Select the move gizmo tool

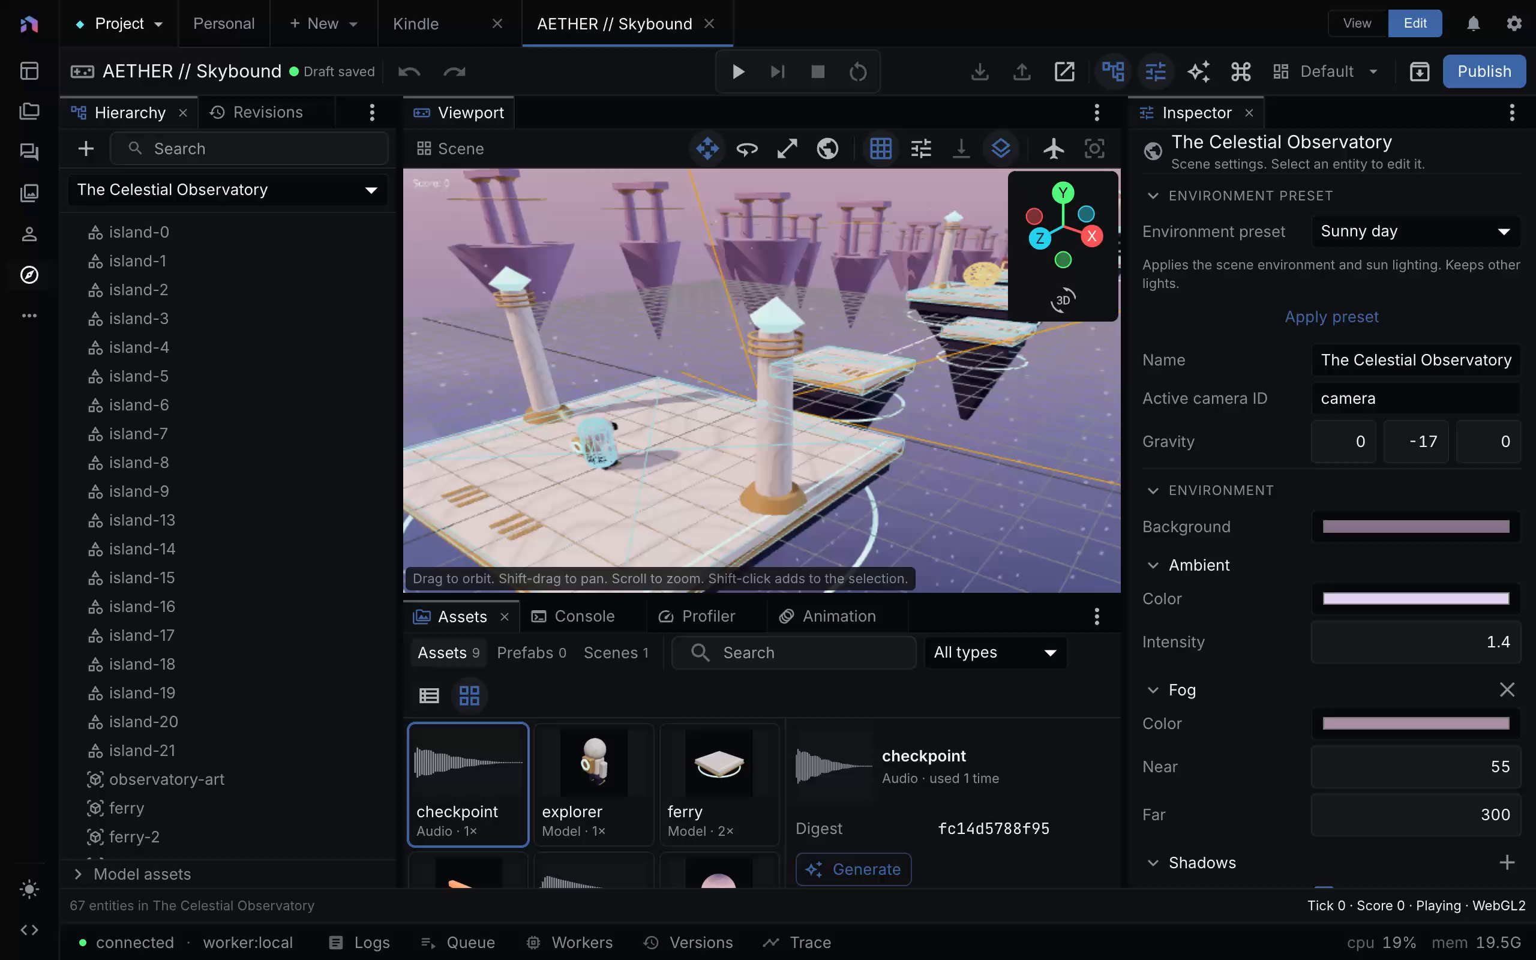pyautogui.click(x=707, y=149)
